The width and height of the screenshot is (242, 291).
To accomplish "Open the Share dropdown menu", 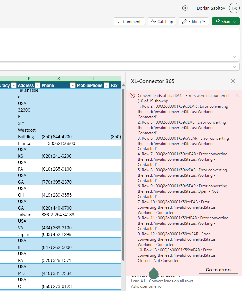I will tap(226, 22).
